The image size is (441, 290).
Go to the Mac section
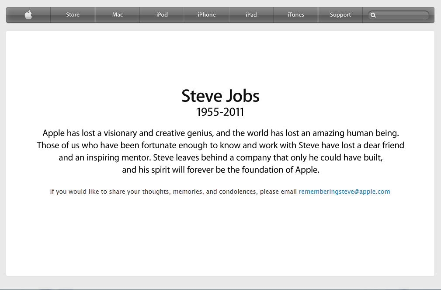tap(118, 14)
